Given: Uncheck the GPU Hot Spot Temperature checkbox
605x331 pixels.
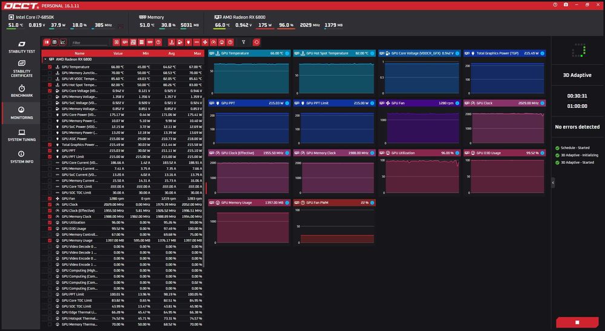Looking at the screenshot, I should tap(50, 85).
